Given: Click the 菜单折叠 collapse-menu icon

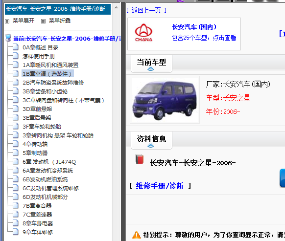Looking at the screenshot, I should pos(43,22).
